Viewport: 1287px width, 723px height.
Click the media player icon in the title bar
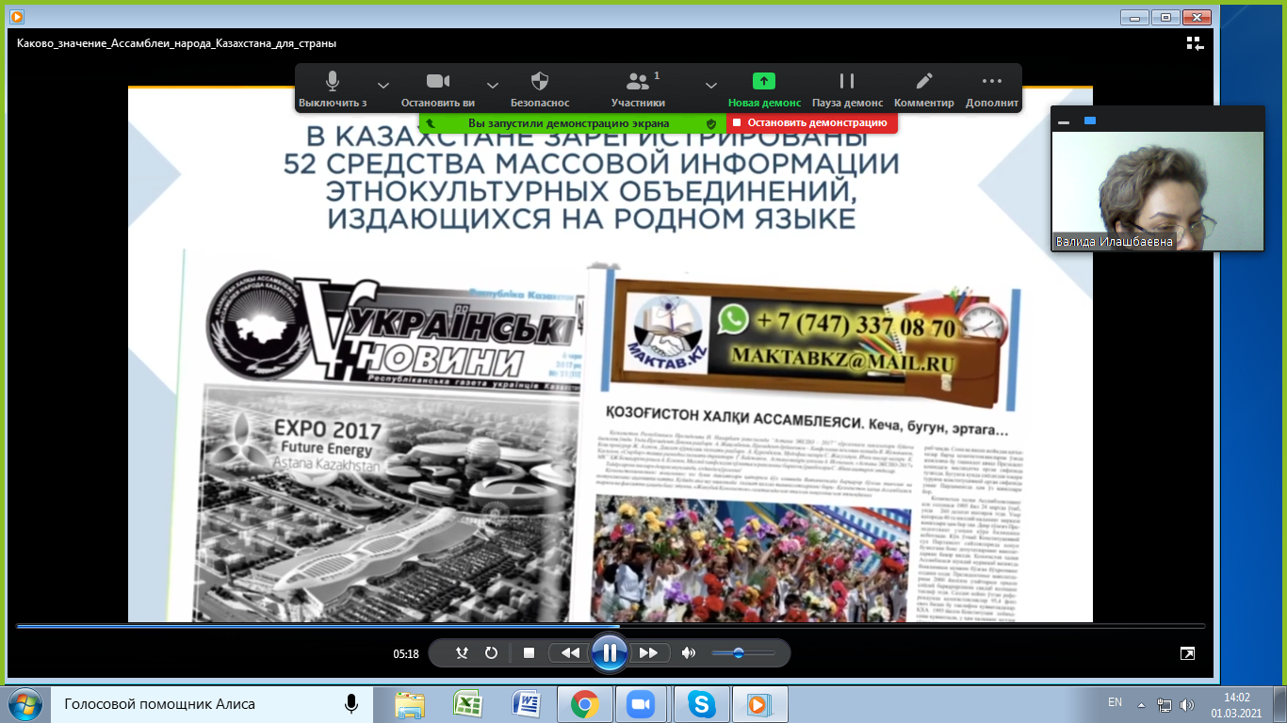pyautogui.click(x=16, y=16)
